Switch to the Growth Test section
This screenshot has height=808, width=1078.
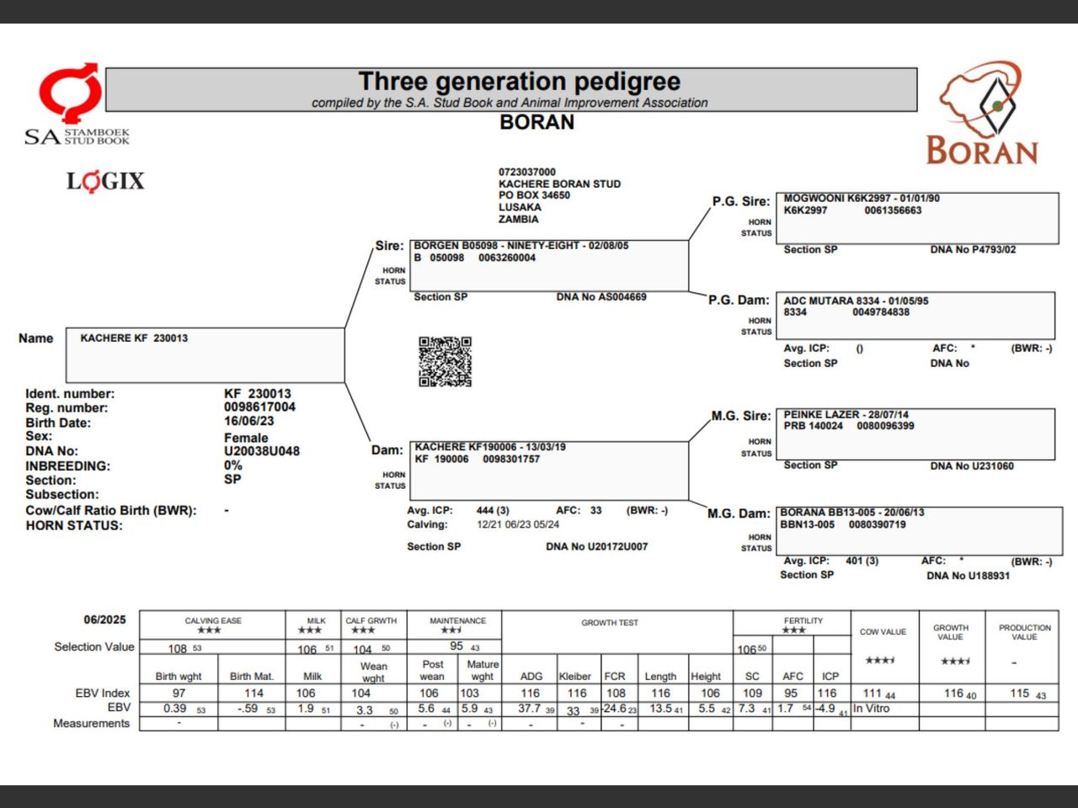(x=608, y=623)
